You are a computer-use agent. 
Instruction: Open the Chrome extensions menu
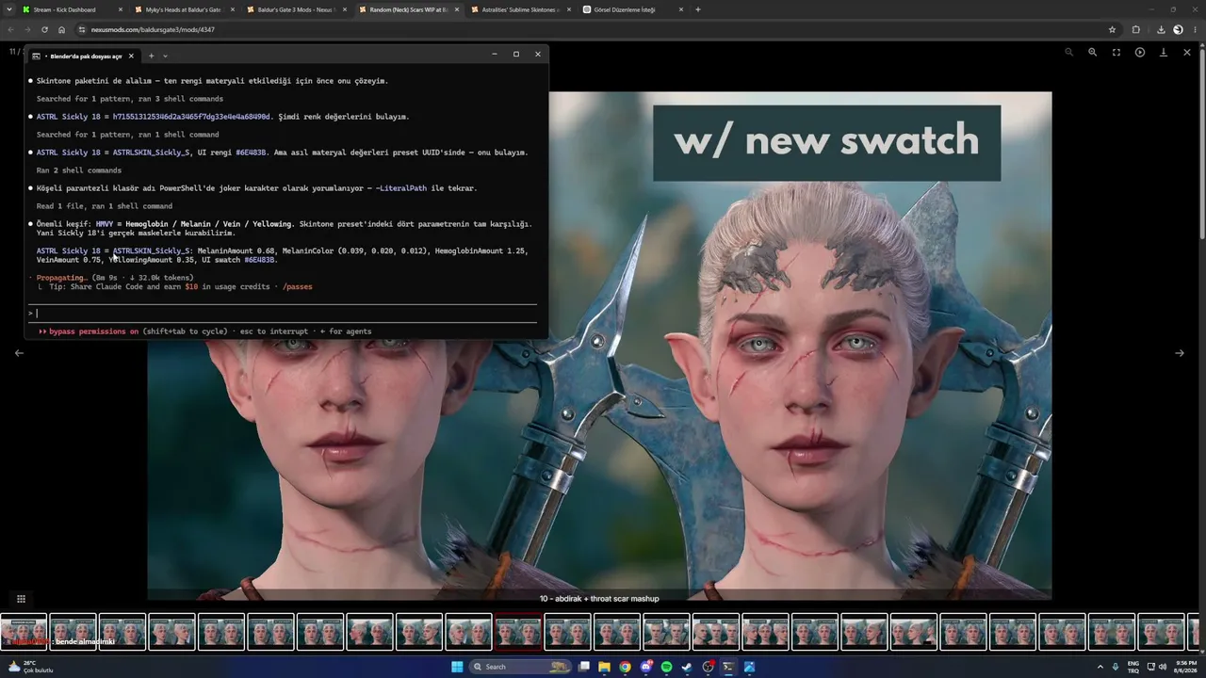point(1136,29)
